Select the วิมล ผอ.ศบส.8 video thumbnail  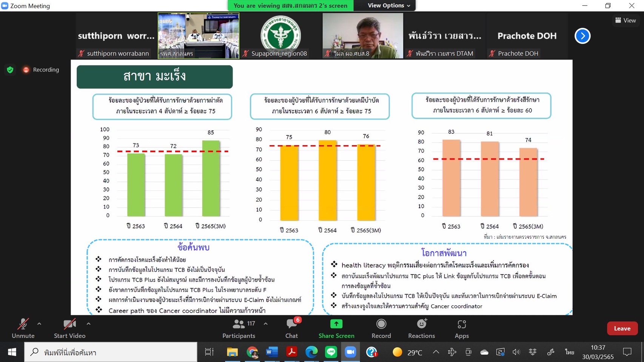pyautogui.click(x=362, y=36)
